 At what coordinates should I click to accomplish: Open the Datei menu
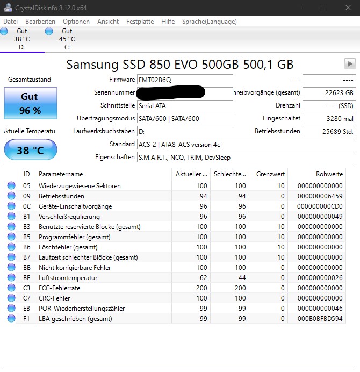10,22
